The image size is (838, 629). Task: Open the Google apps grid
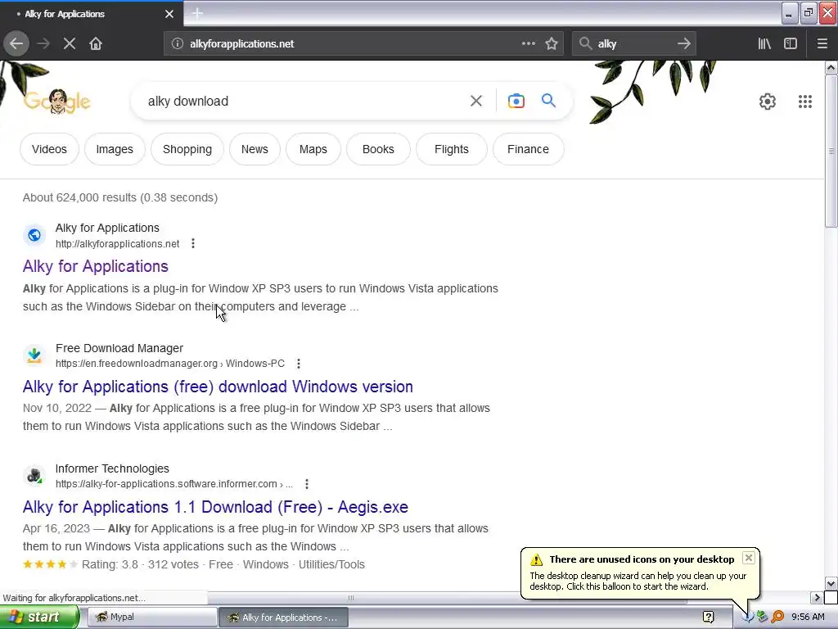[x=805, y=101]
